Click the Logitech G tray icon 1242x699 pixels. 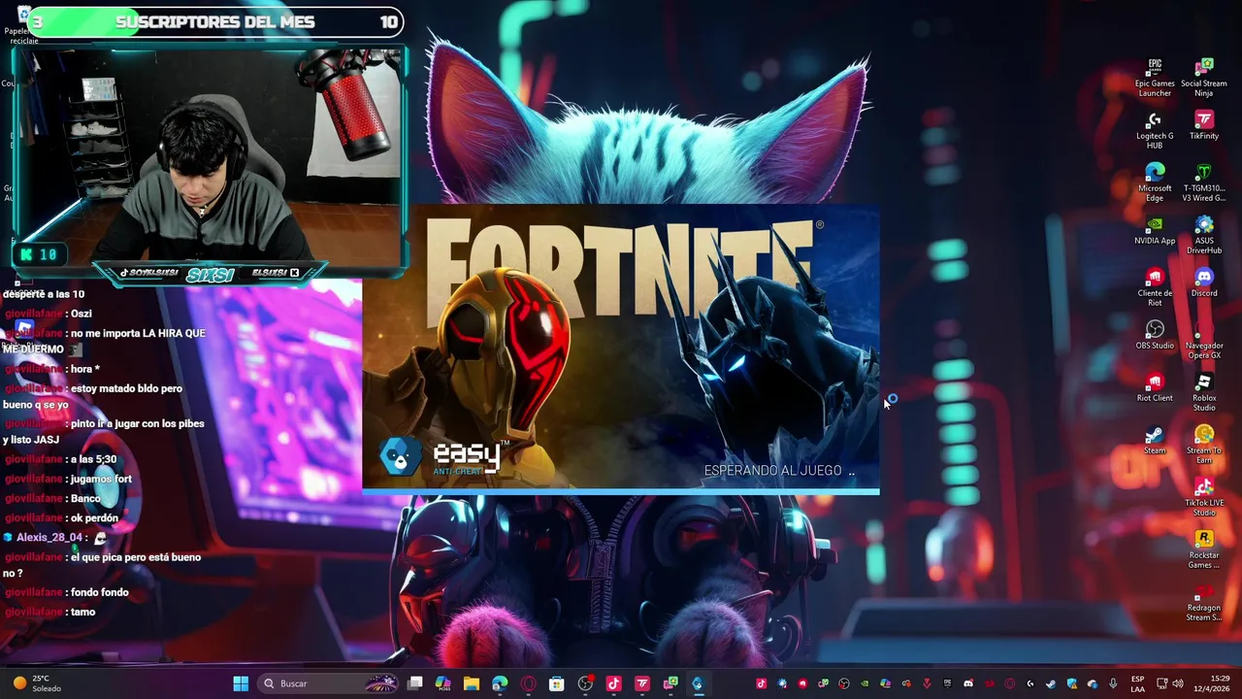click(1030, 683)
